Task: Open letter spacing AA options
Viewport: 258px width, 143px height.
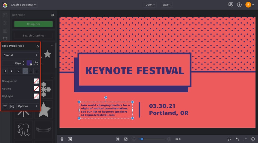Action: click(36, 63)
